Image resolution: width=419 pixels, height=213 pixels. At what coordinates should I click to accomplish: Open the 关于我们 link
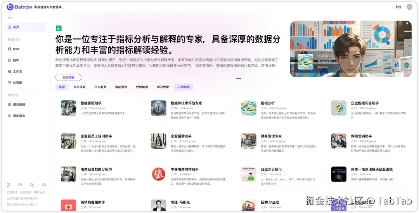pyautogui.click(x=12, y=192)
